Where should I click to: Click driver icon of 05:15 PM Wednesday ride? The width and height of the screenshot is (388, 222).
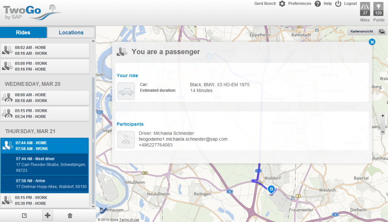7,113
